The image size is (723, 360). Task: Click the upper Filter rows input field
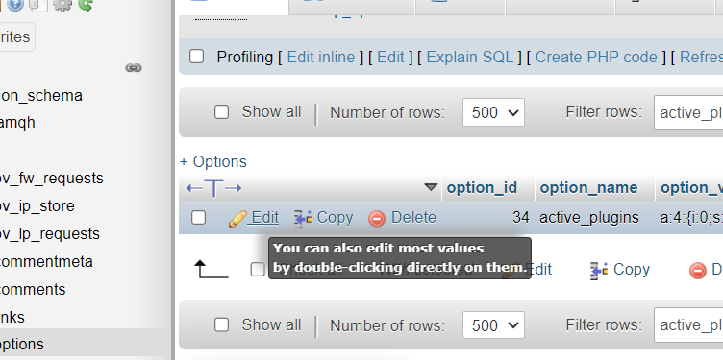(x=688, y=112)
